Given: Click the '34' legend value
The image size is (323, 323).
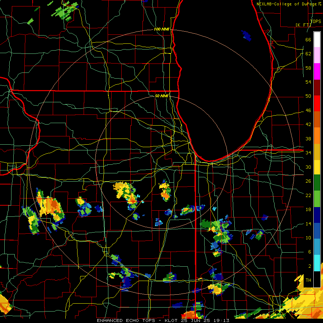Looking at the screenshot, I should pos(308,153).
